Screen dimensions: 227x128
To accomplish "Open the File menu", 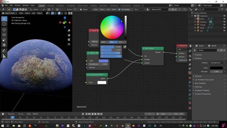I will [6, 5].
